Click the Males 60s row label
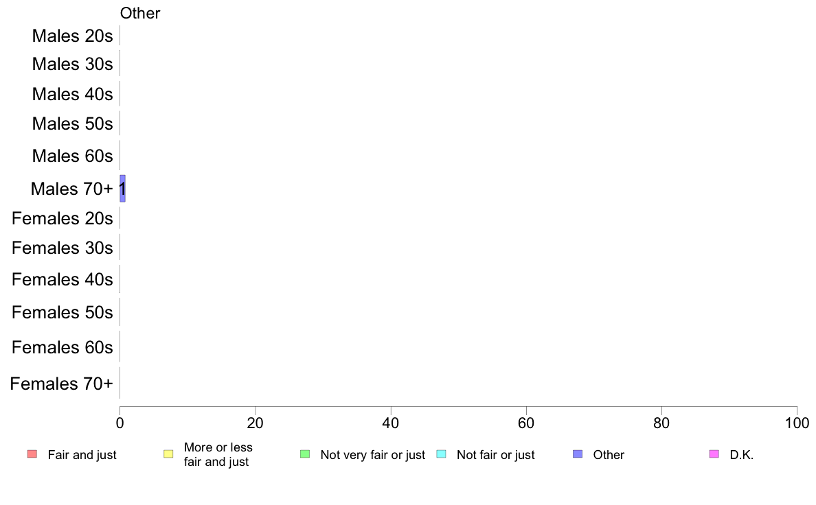Image resolution: width=816 pixels, height=505 pixels. [x=72, y=156]
